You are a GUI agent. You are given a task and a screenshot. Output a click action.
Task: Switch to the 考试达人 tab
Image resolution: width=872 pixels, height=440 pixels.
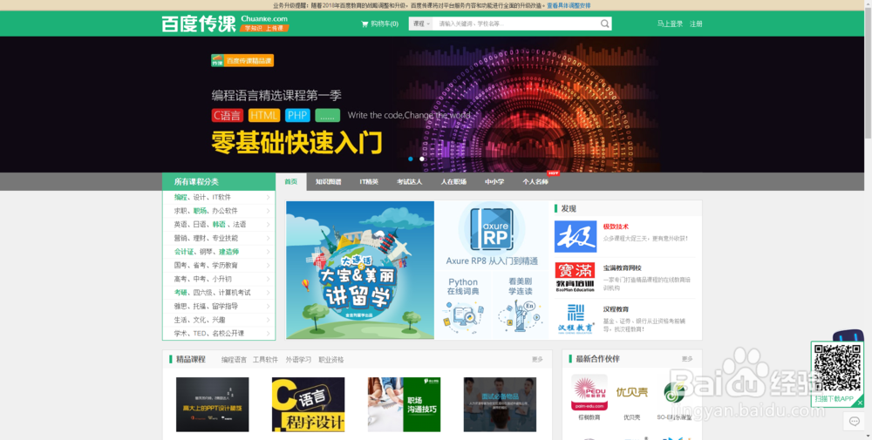pyautogui.click(x=409, y=182)
